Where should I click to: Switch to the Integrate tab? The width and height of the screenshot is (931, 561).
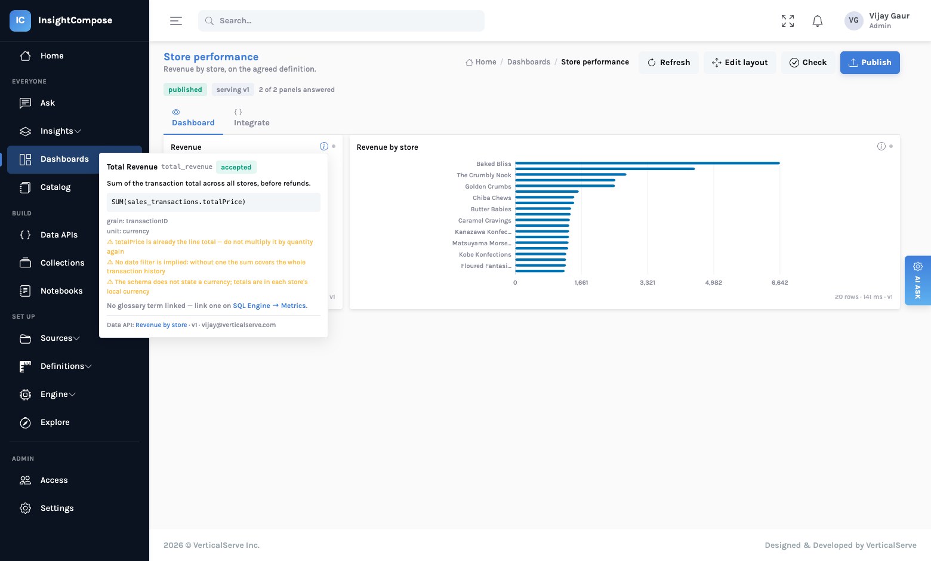251,118
